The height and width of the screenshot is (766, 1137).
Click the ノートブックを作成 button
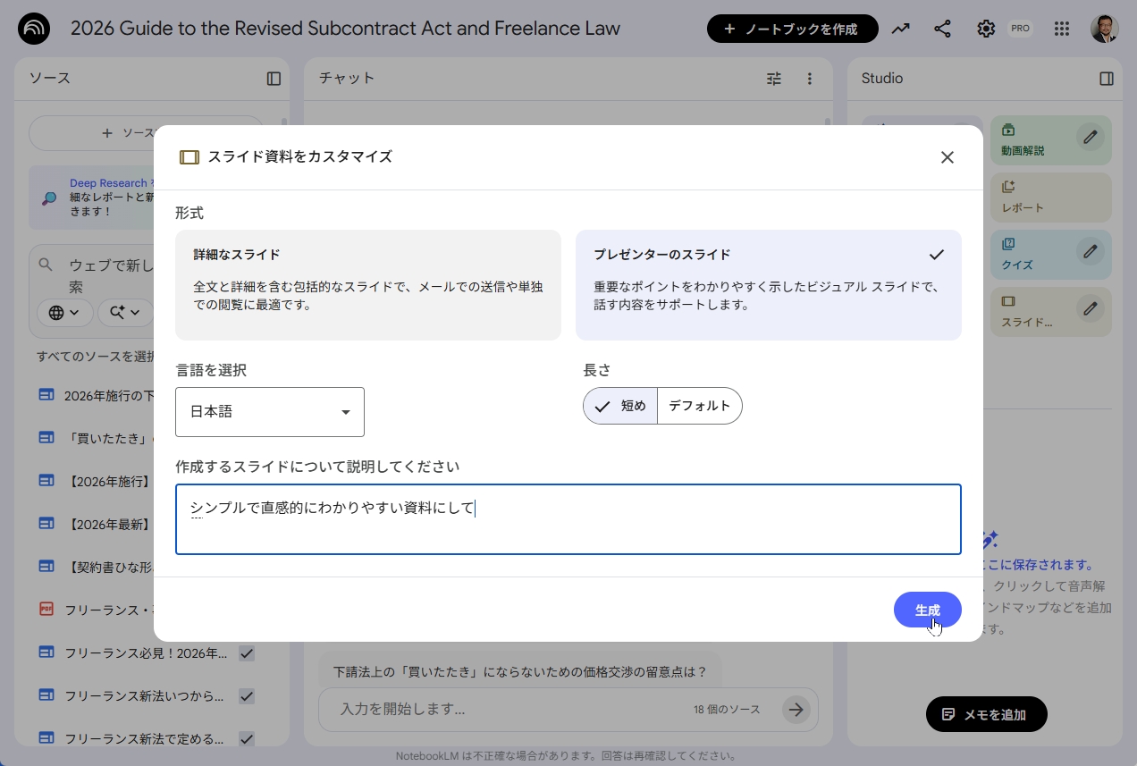tap(792, 29)
